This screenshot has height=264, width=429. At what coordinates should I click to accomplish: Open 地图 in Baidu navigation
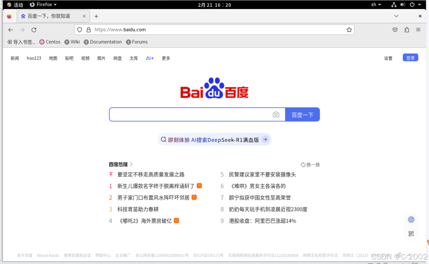click(x=53, y=58)
